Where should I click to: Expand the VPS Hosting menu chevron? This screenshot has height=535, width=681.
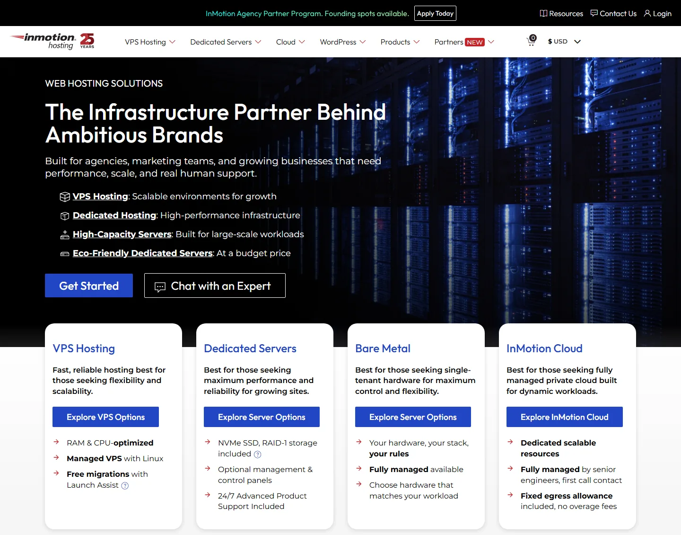click(x=172, y=42)
